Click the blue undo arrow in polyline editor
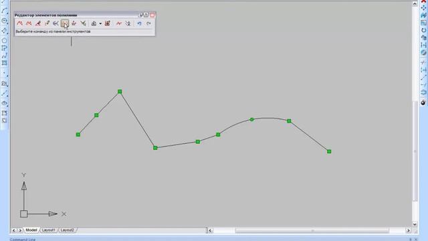The width and height of the screenshot is (428, 241). click(140, 23)
